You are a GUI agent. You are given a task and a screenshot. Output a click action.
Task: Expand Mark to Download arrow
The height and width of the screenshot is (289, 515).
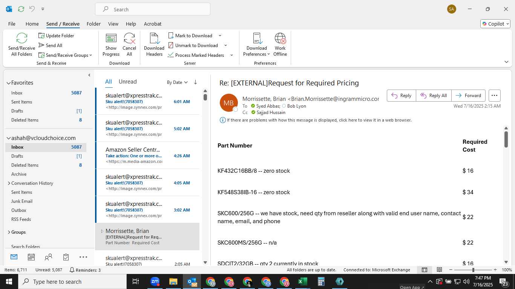(x=220, y=36)
